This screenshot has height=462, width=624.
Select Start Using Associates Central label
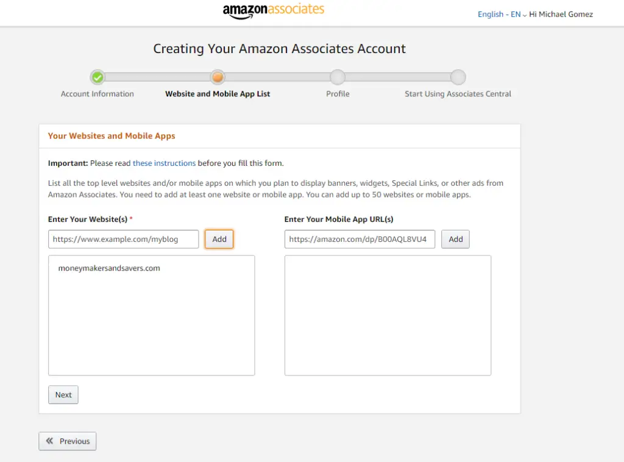[x=458, y=94]
